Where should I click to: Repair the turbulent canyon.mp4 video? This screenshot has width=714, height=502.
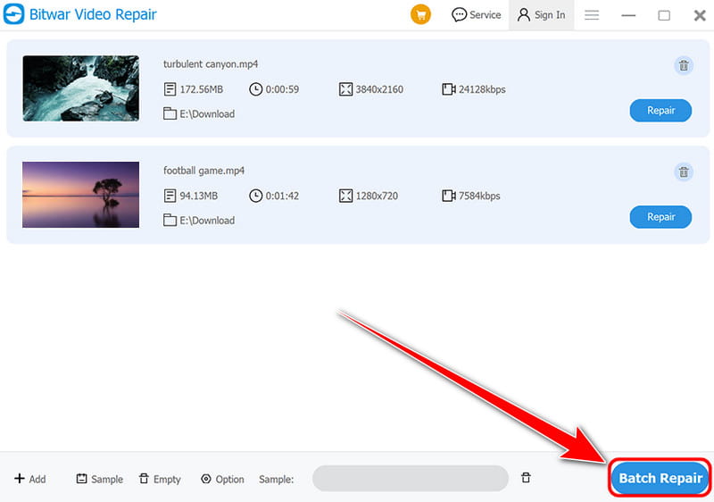660,111
